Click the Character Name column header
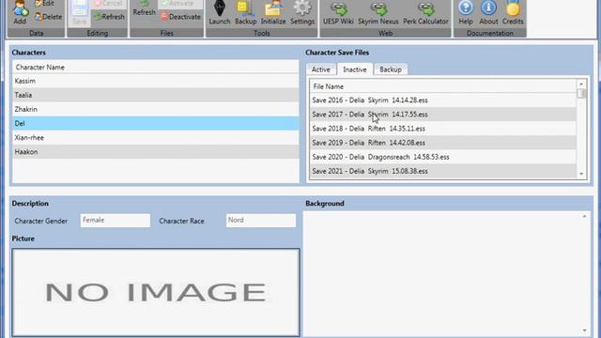601x338 pixels. 156,67
